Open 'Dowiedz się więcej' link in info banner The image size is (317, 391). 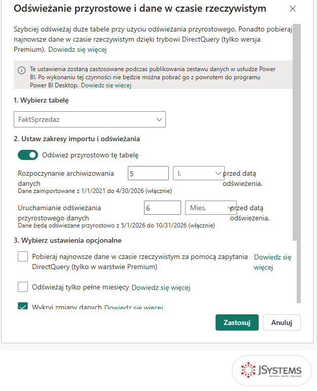[106, 85]
